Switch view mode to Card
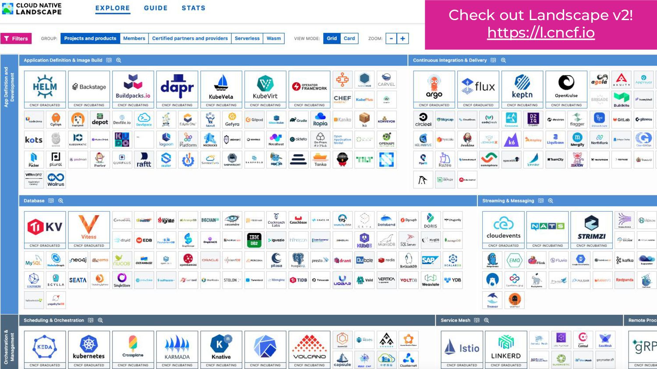Image resolution: width=657 pixels, height=369 pixels. [350, 38]
